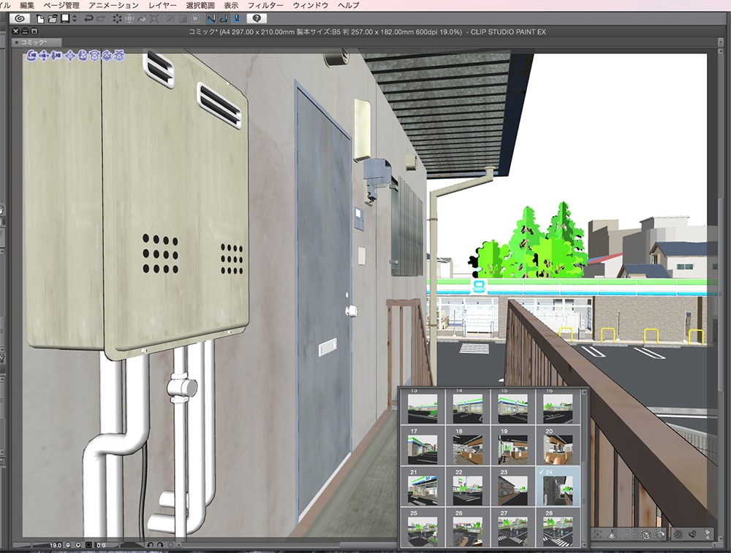Select the checked camera preset 24
731x553 pixels.
click(558, 487)
